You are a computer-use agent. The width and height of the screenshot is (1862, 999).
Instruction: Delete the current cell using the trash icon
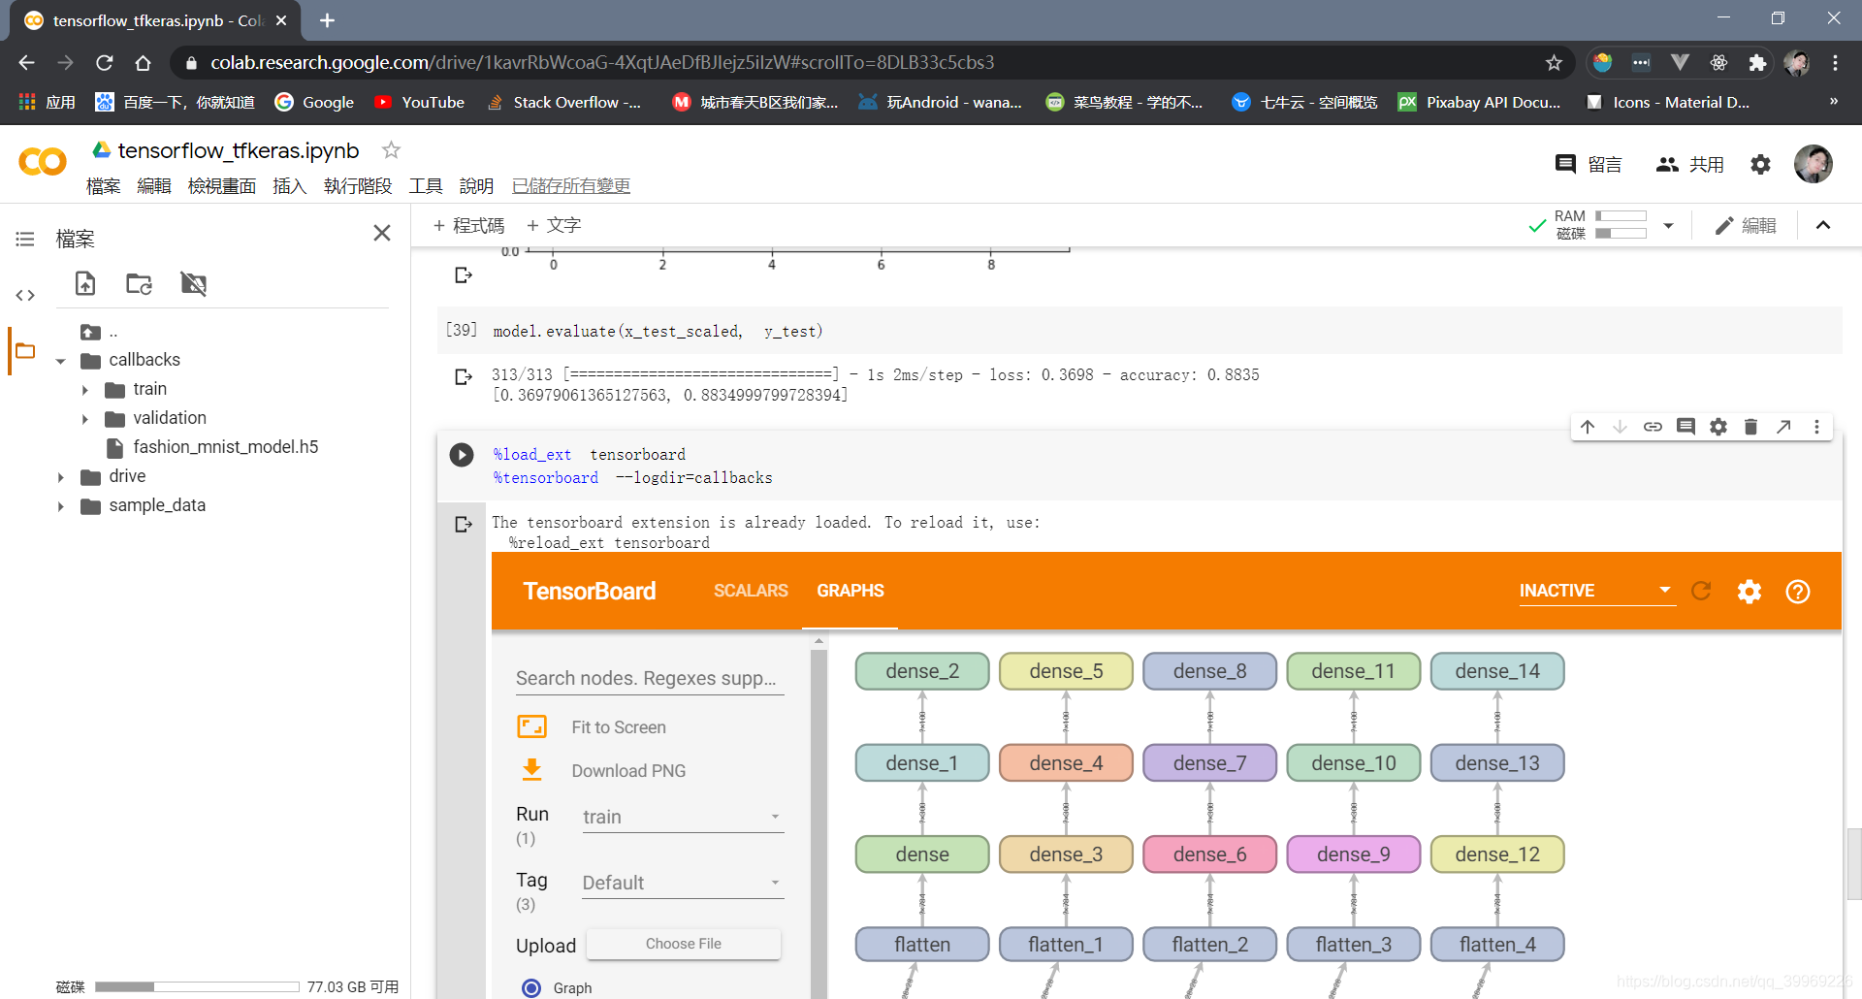pyautogui.click(x=1750, y=427)
